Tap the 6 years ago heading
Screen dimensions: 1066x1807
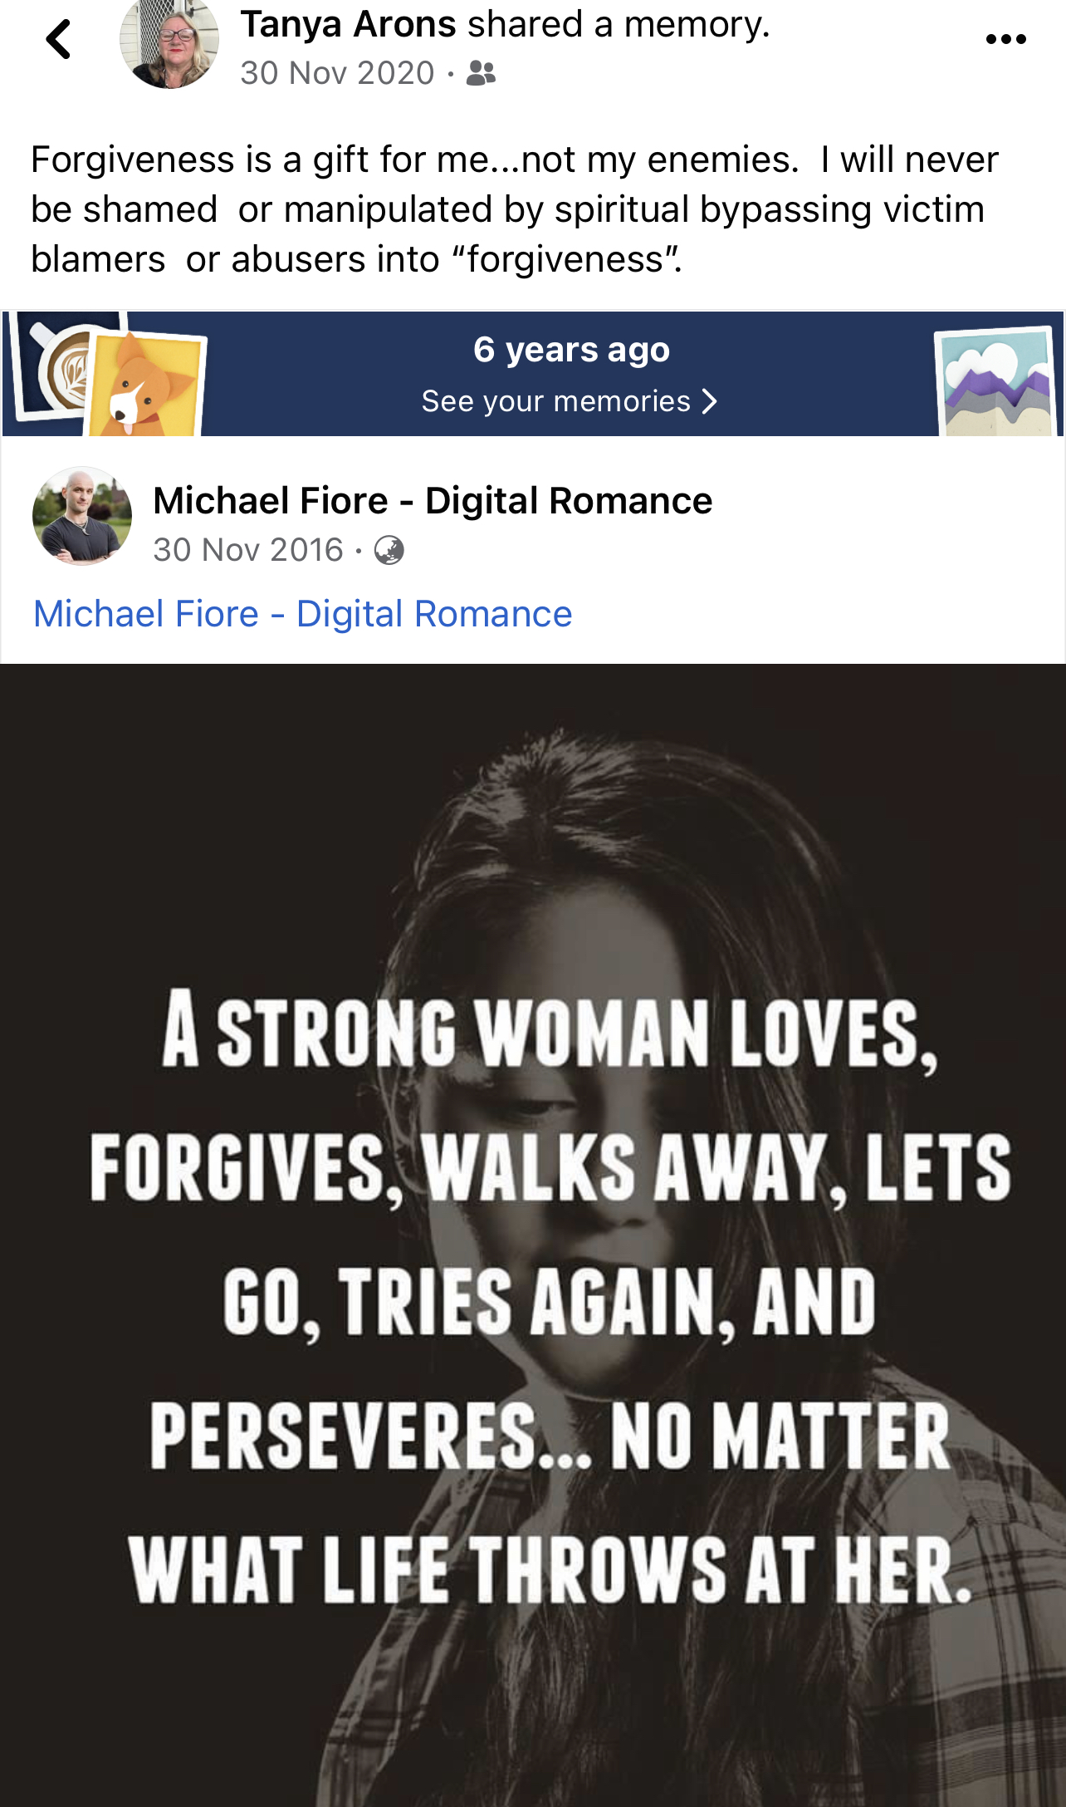(571, 350)
